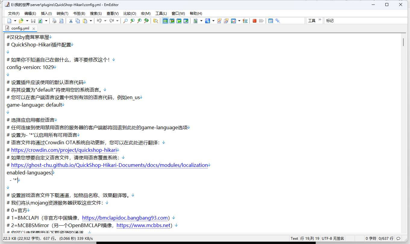The image size is (410, 244).
Task: Expand the Undo history dropdown arrow
Action: coord(105,21)
